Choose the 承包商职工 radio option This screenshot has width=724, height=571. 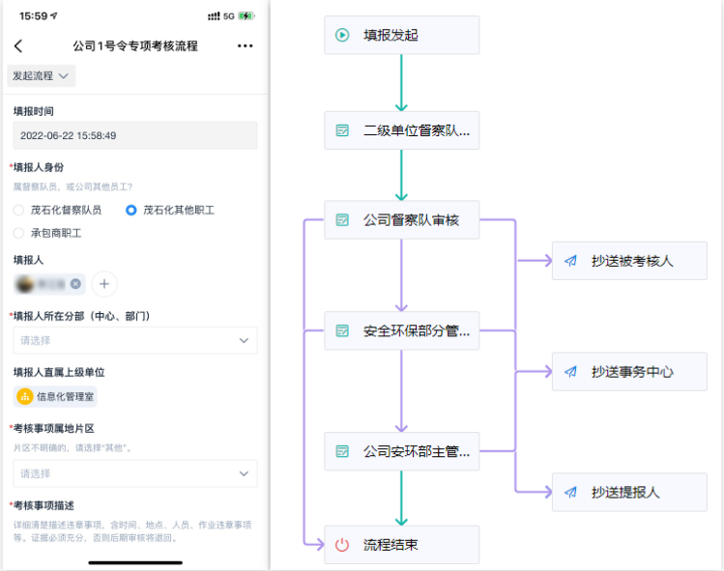pos(19,233)
